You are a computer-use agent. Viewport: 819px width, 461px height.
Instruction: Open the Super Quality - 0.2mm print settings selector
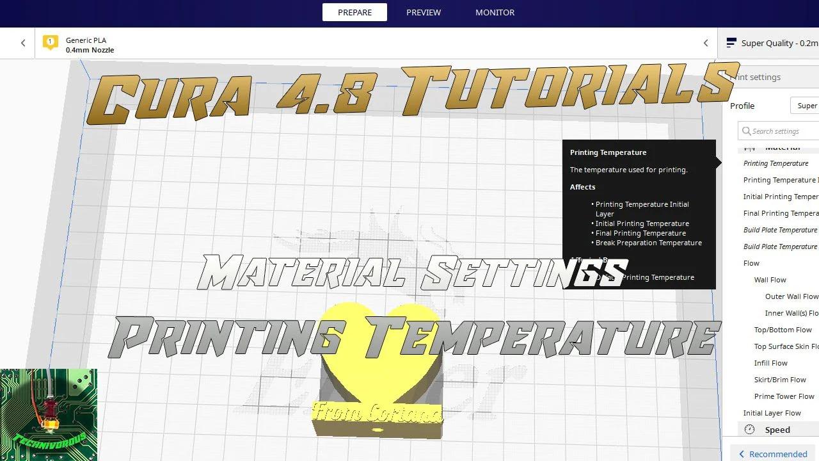point(774,43)
